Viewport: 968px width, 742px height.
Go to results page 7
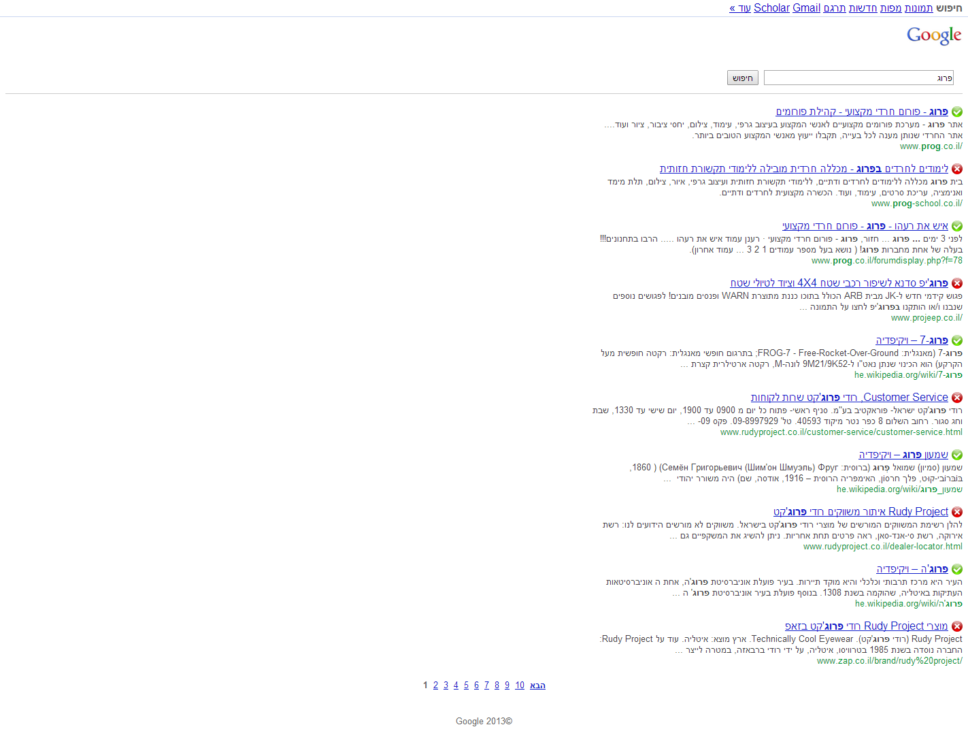pyautogui.click(x=486, y=685)
